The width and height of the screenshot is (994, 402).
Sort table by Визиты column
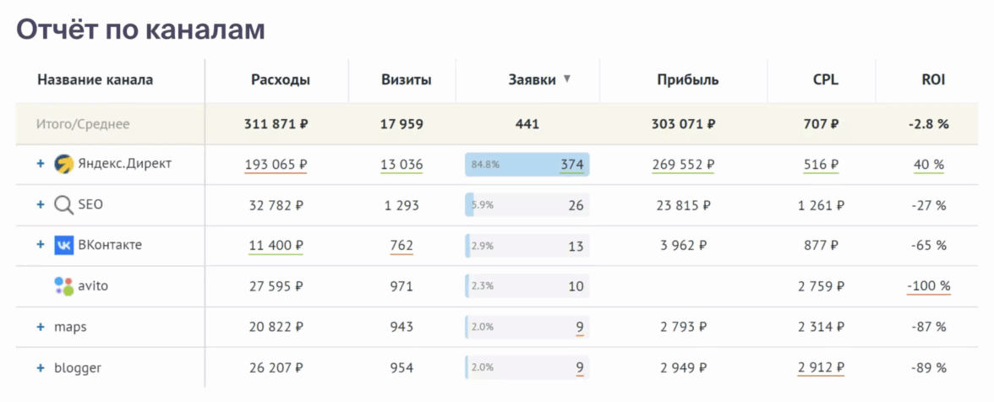click(406, 80)
